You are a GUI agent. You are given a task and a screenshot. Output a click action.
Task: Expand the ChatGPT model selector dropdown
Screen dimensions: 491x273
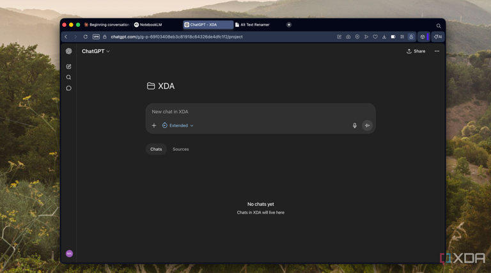pos(96,51)
